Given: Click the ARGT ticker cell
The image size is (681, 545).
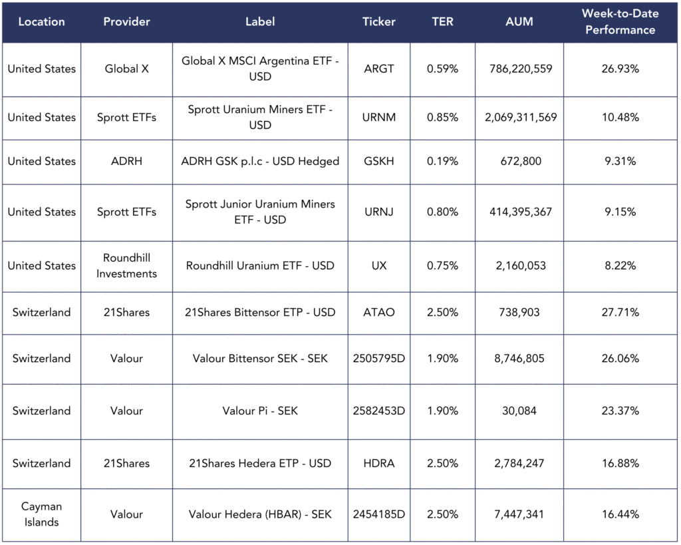Looking at the screenshot, I should point(378,69).
